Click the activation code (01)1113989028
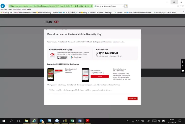The height and width of the screenshot is (124, 185). (x=107, y=53)
